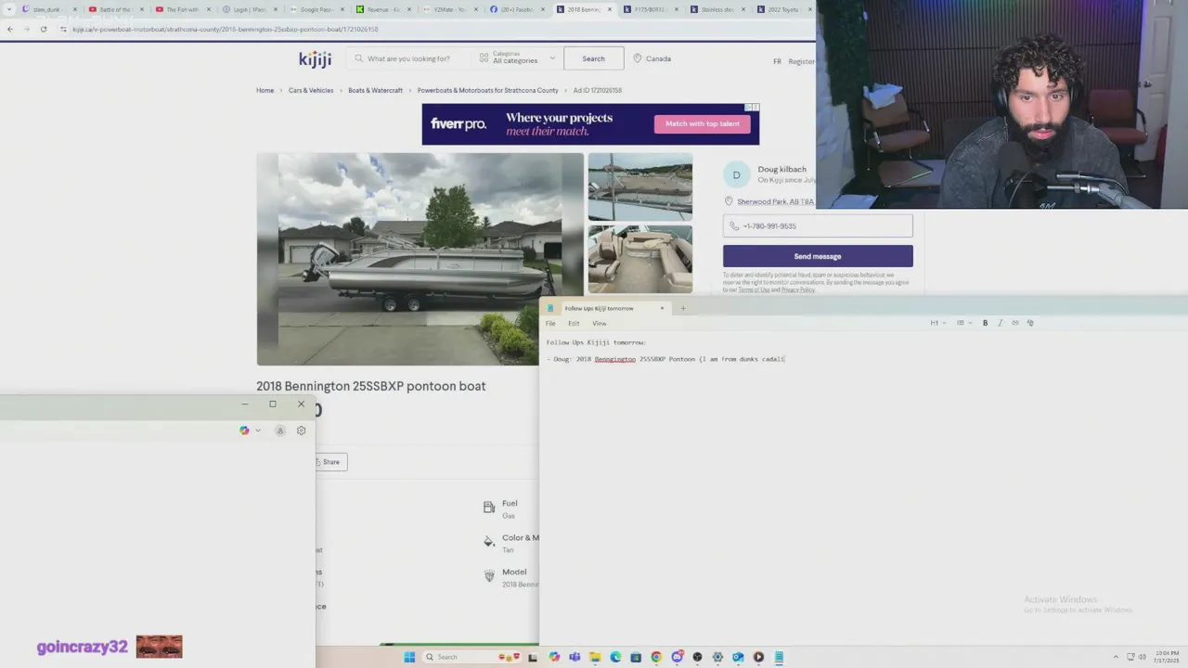
Task: Add a new Notepad tab
Action: click(682, 308)
